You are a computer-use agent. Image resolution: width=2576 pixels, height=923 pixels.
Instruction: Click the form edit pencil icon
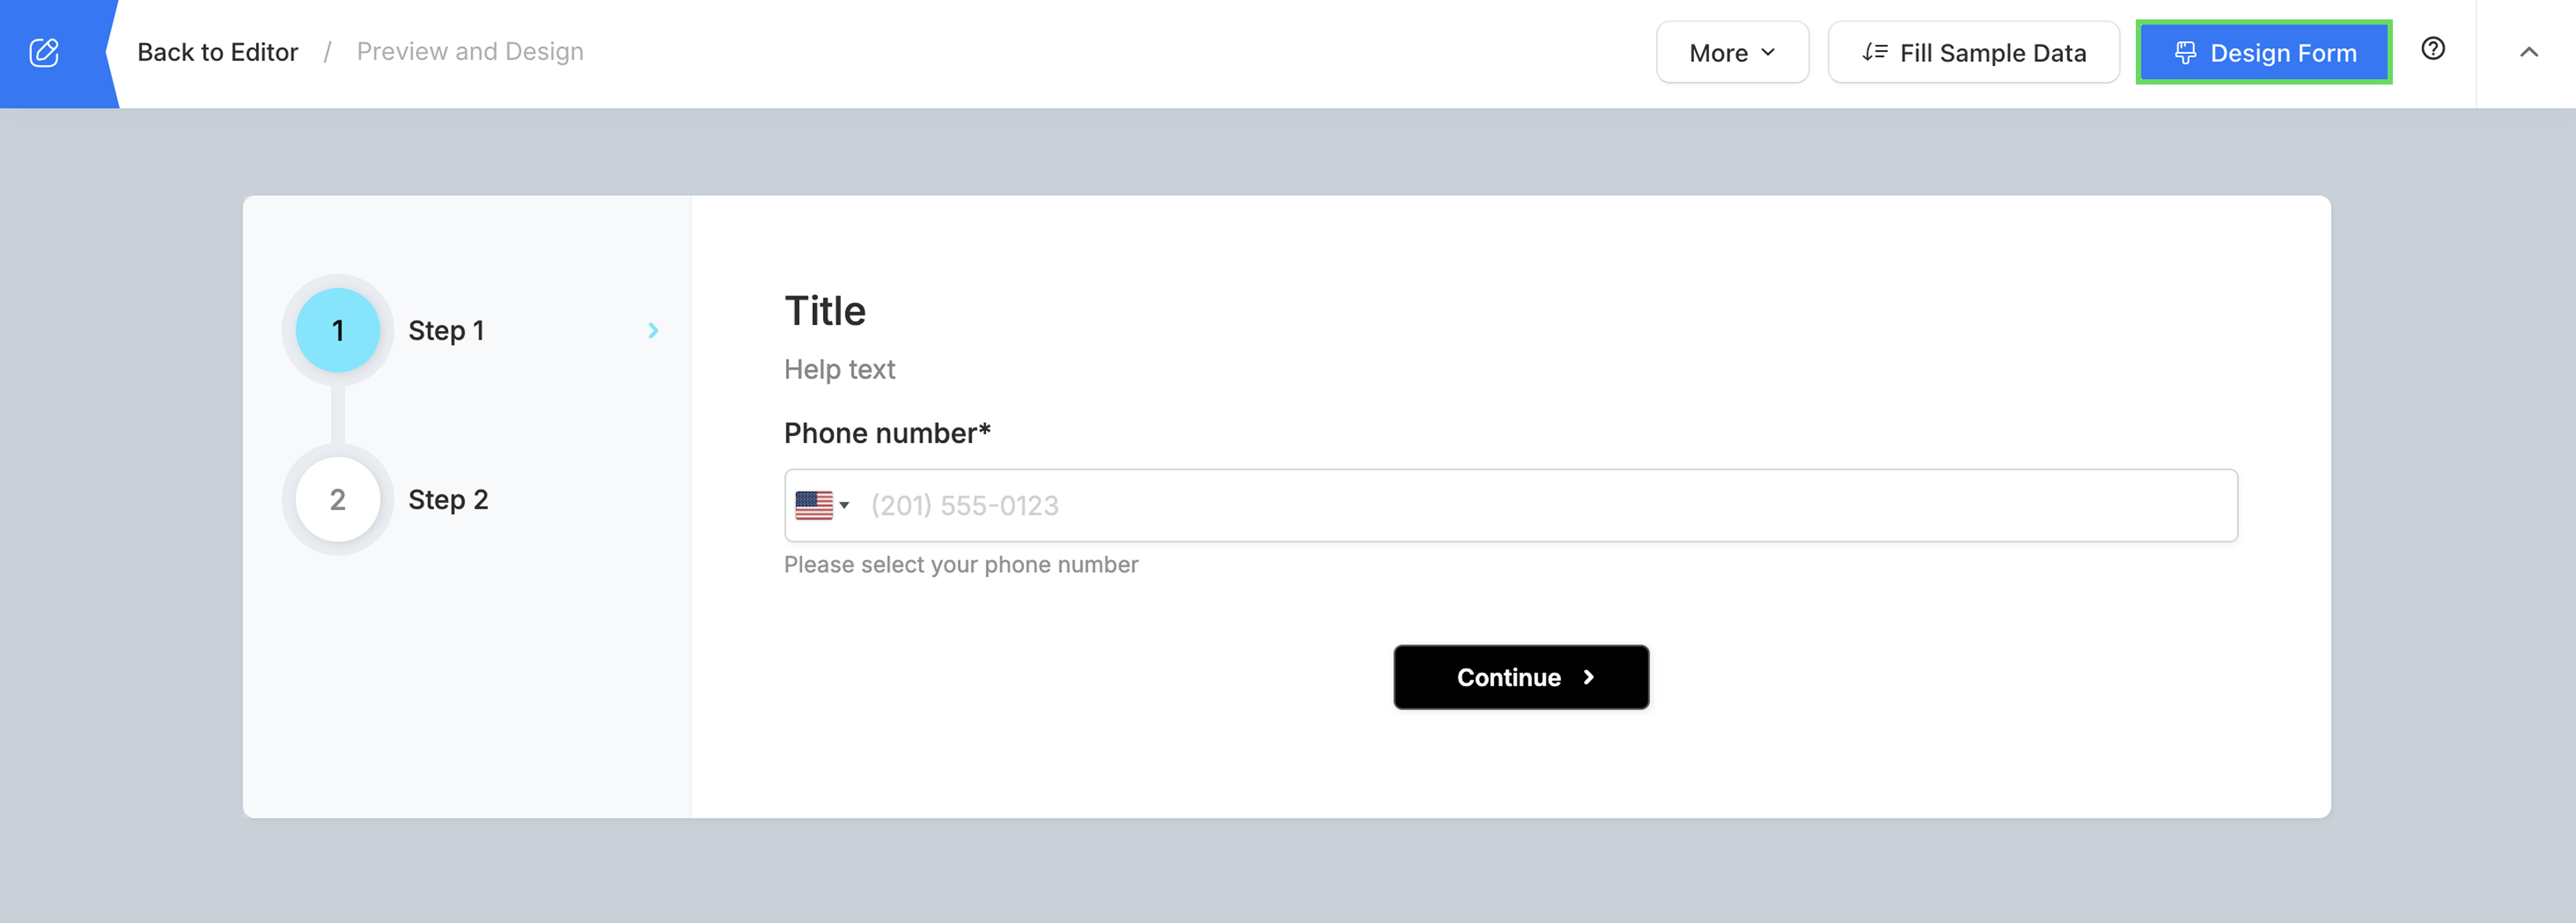44,52
